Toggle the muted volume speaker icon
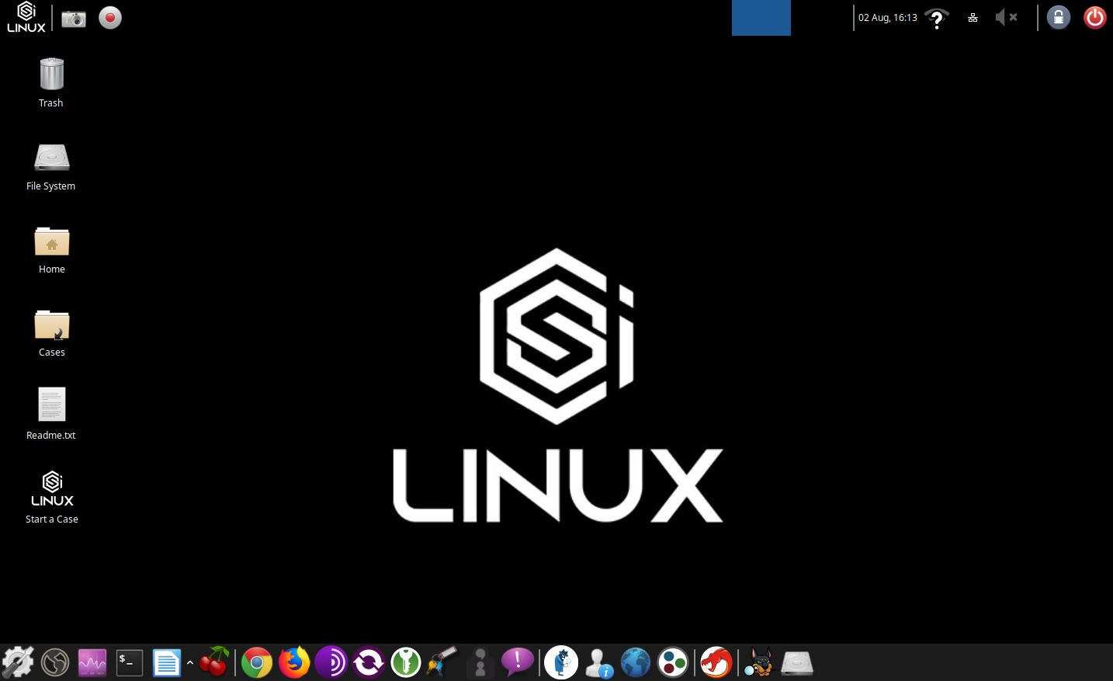Screen dimensions: 1113x681 tap(1006, 17)
